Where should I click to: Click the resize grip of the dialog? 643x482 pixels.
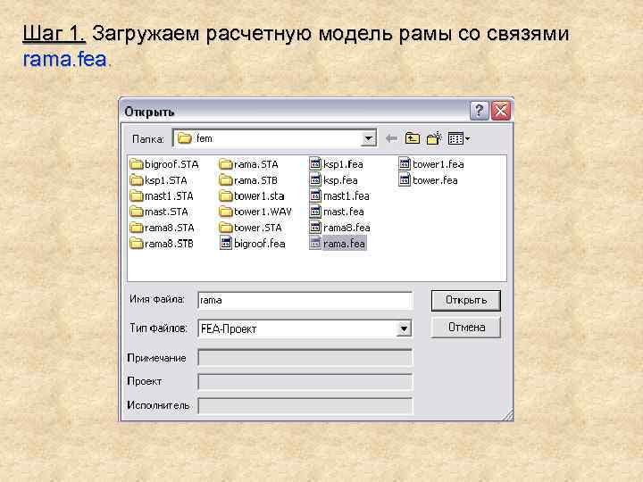pyautogui.click(x=507, y=415)
